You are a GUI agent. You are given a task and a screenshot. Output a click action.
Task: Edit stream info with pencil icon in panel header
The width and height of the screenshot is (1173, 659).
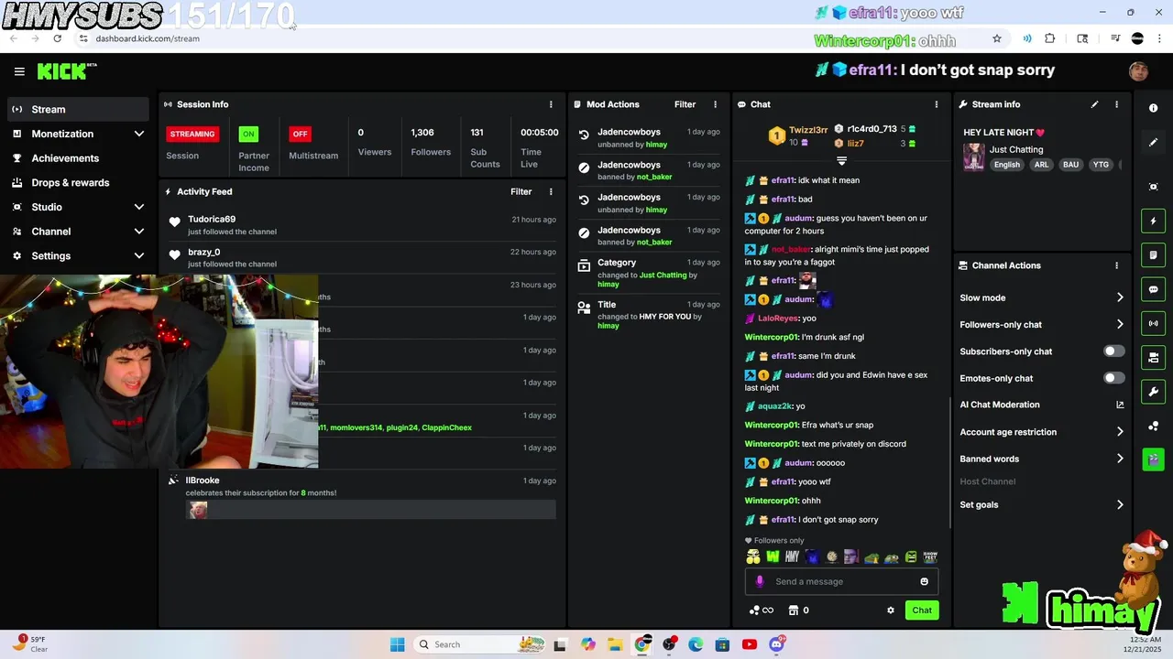[1094, 104]
